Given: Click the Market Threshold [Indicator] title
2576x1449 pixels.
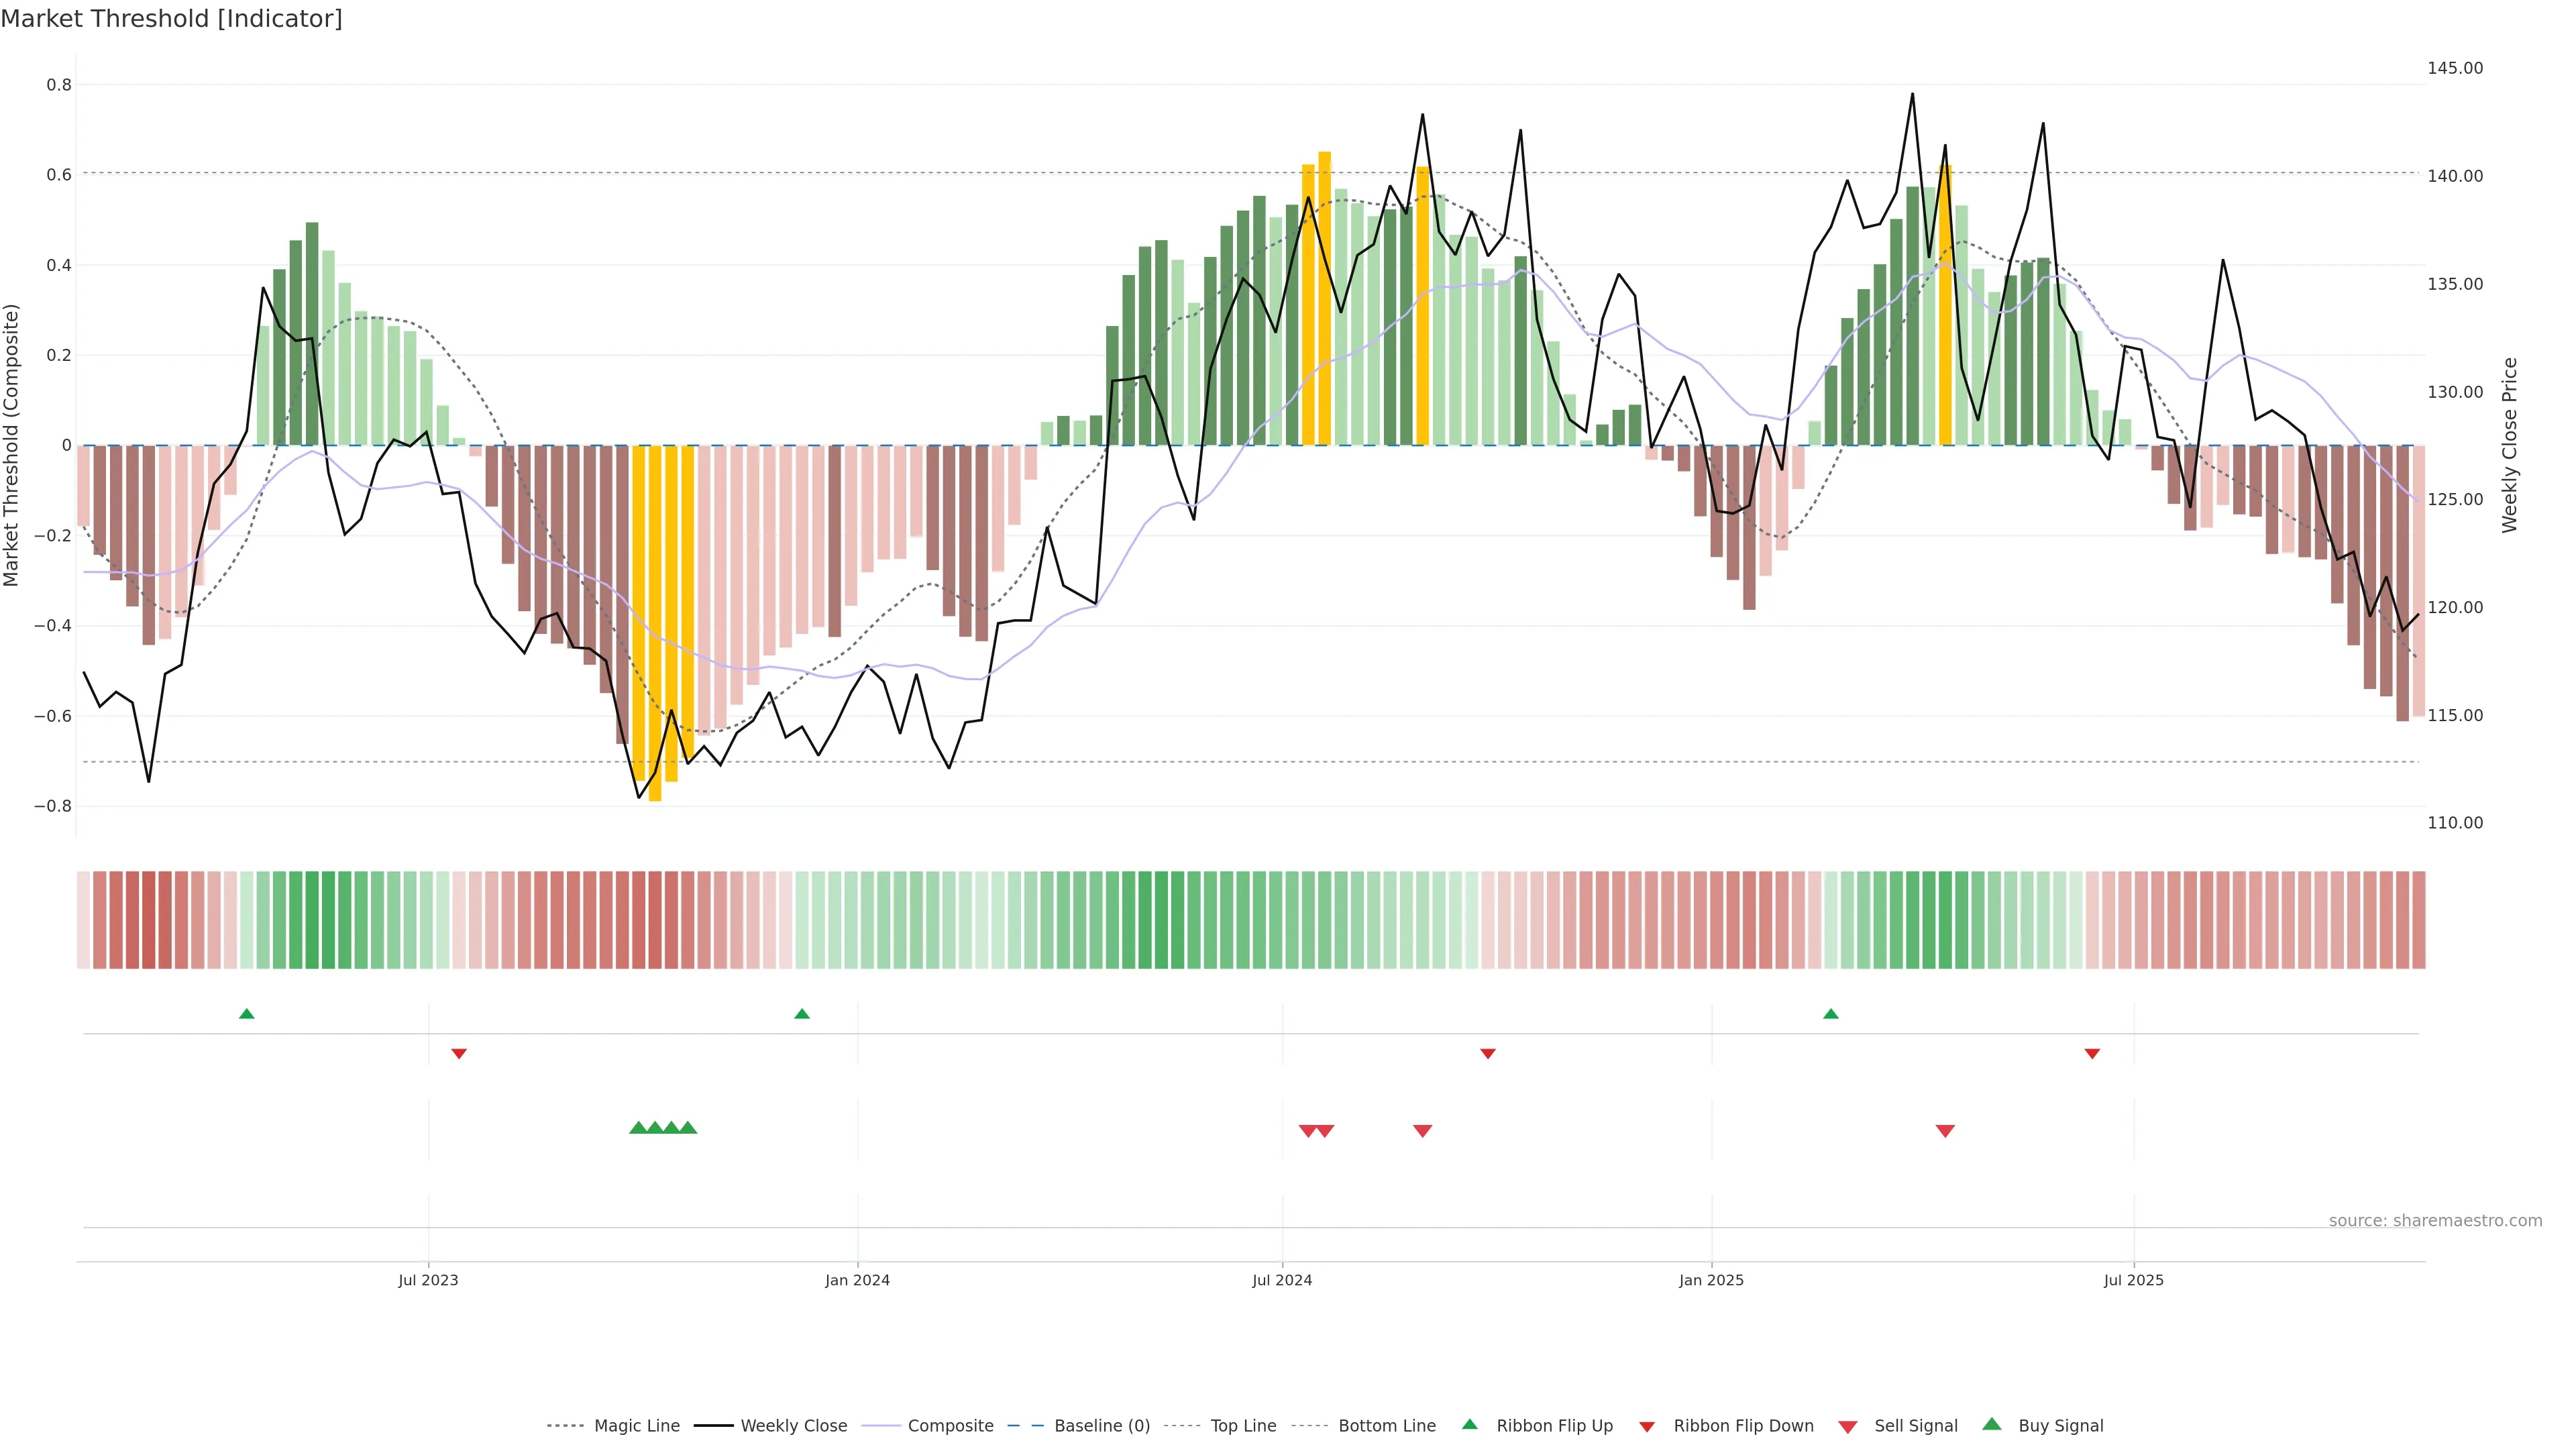Looking at the screenshot, I should tap(171, 19).
